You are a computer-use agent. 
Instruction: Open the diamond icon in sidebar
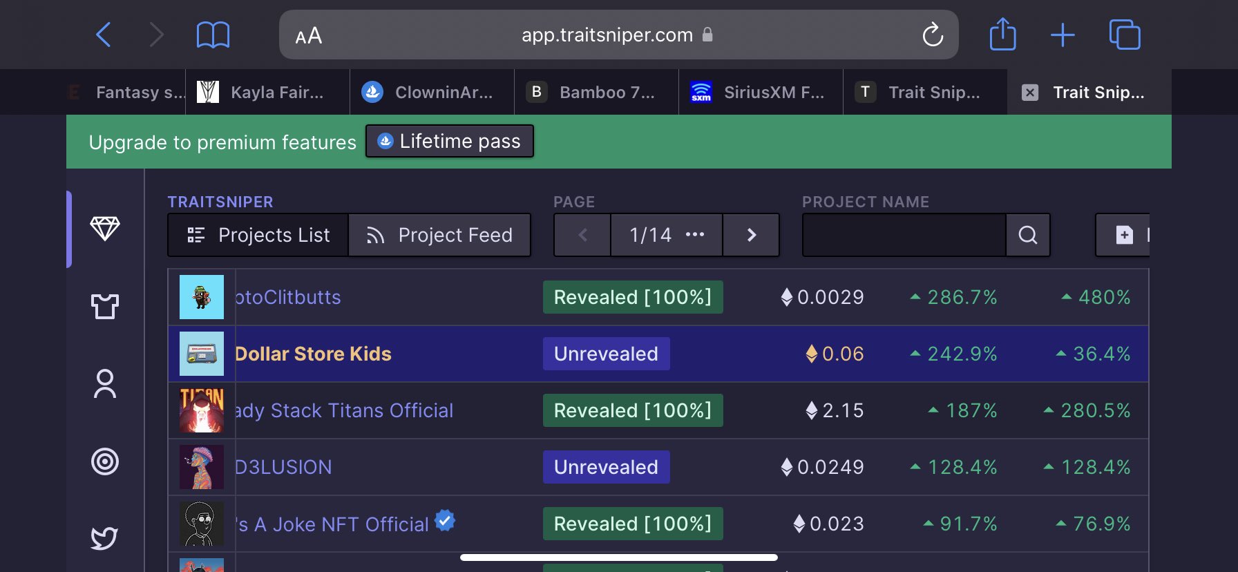[105, 229]
